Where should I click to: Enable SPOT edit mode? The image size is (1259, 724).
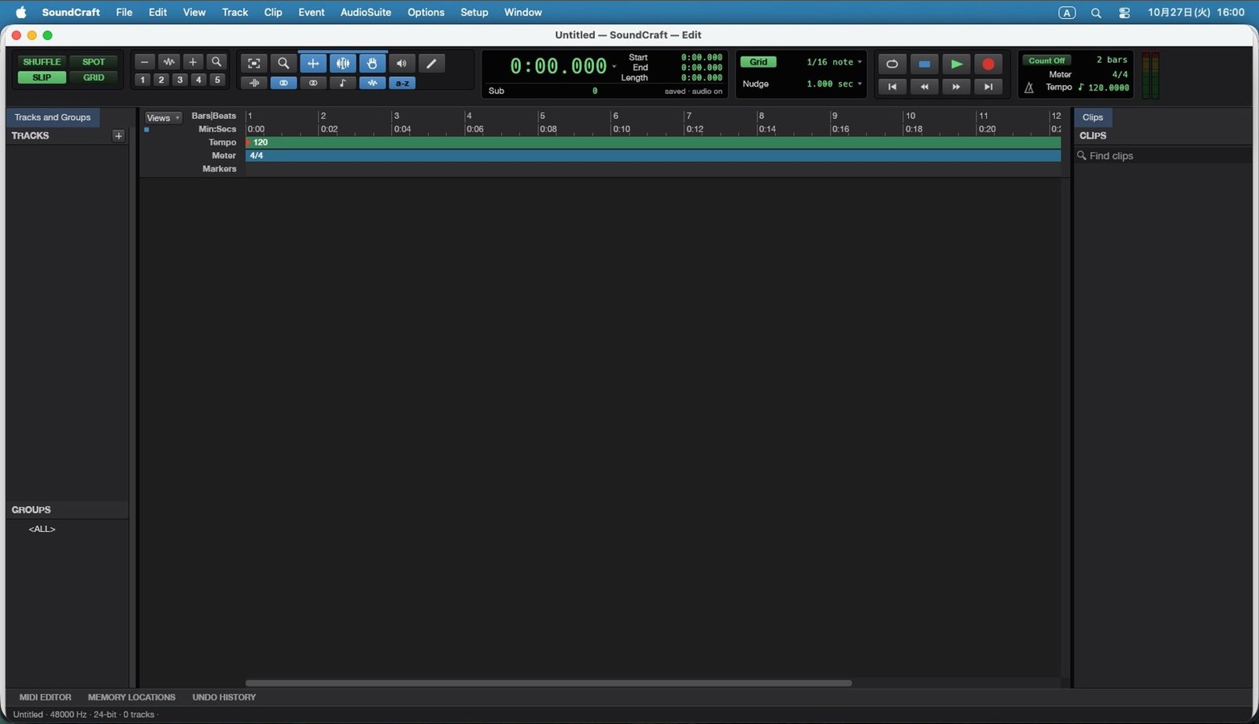coord(94,61)
